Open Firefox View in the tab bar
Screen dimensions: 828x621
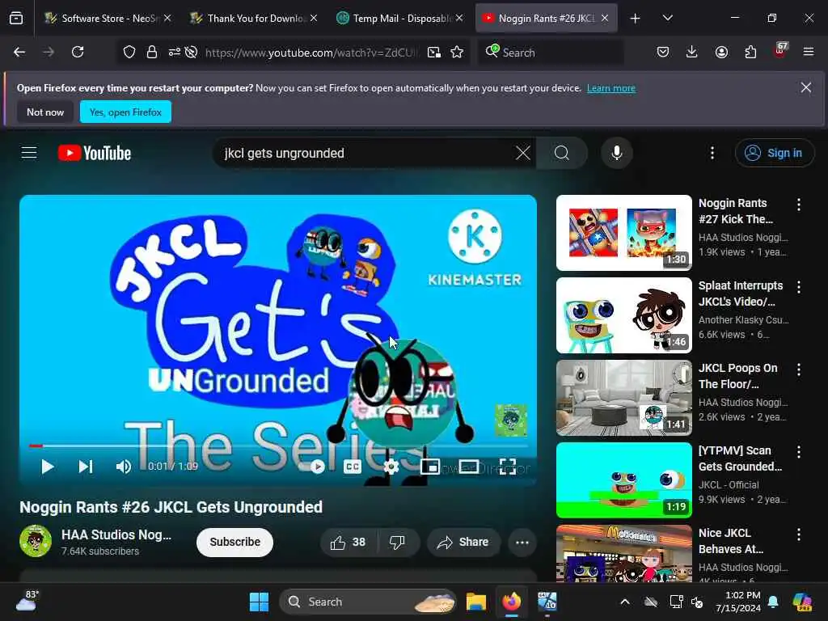pos(16,19)
